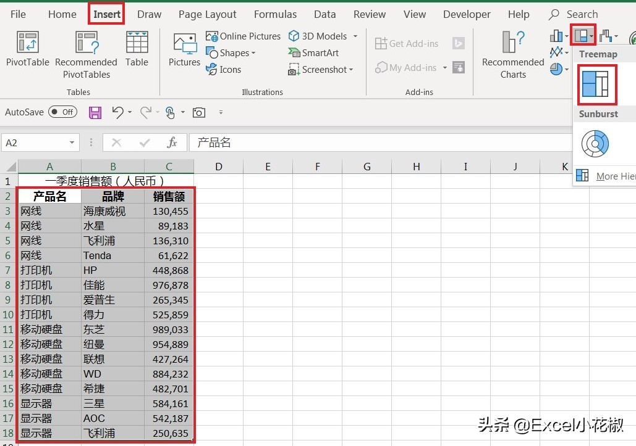Image resolution: width=636 pixels, height=446 pixels.
Task: Click the SmartArt button
Action: [x=313, y=53]
